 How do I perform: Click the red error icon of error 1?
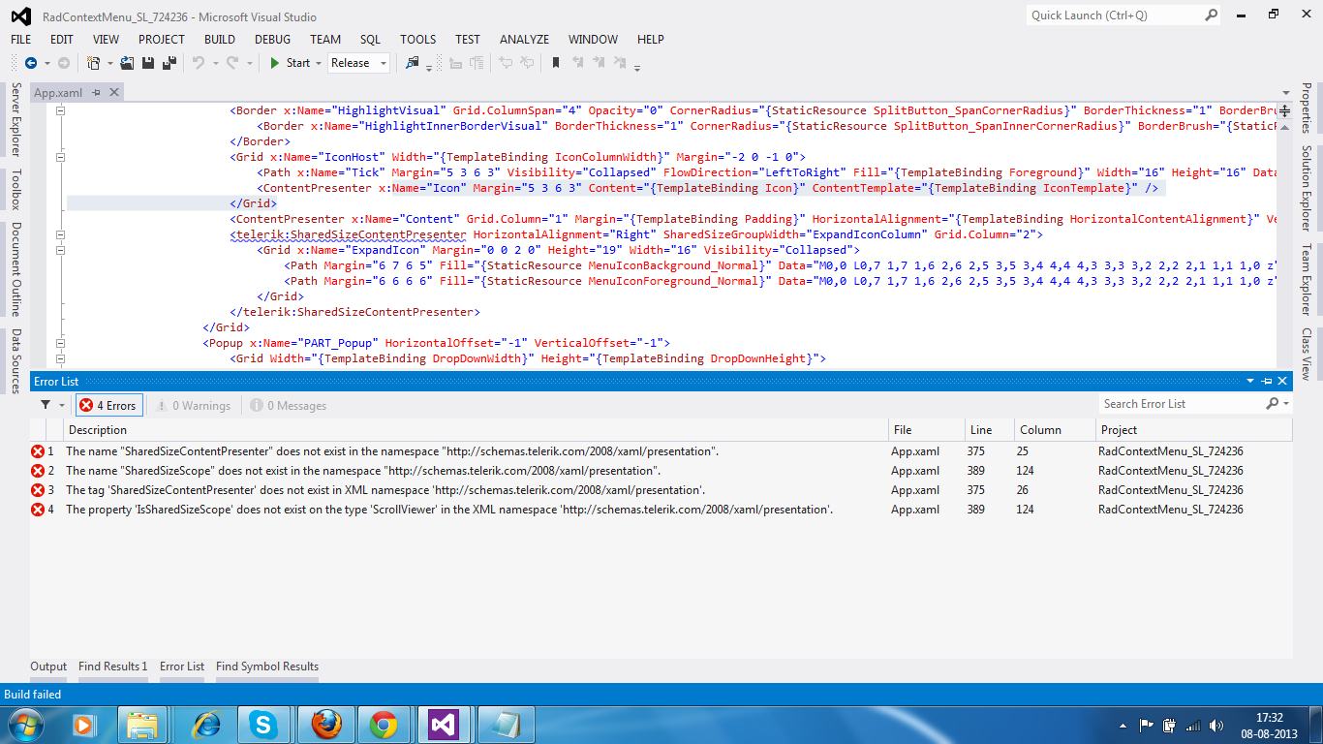pos(38,451)
